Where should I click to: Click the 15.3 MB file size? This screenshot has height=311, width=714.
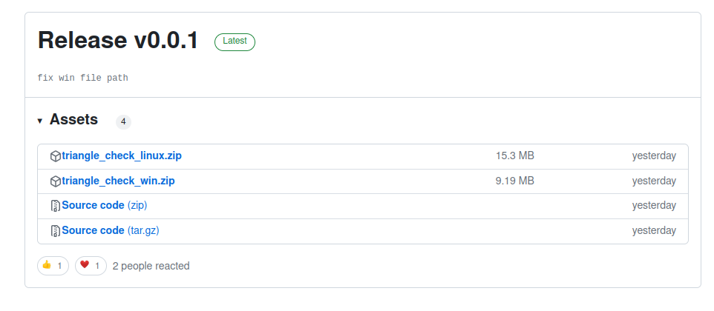coord(514,155)
